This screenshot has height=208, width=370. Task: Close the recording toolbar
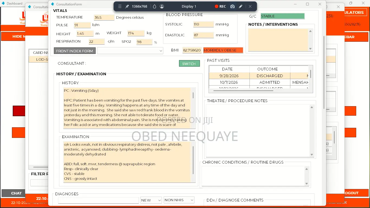(250, 6)
